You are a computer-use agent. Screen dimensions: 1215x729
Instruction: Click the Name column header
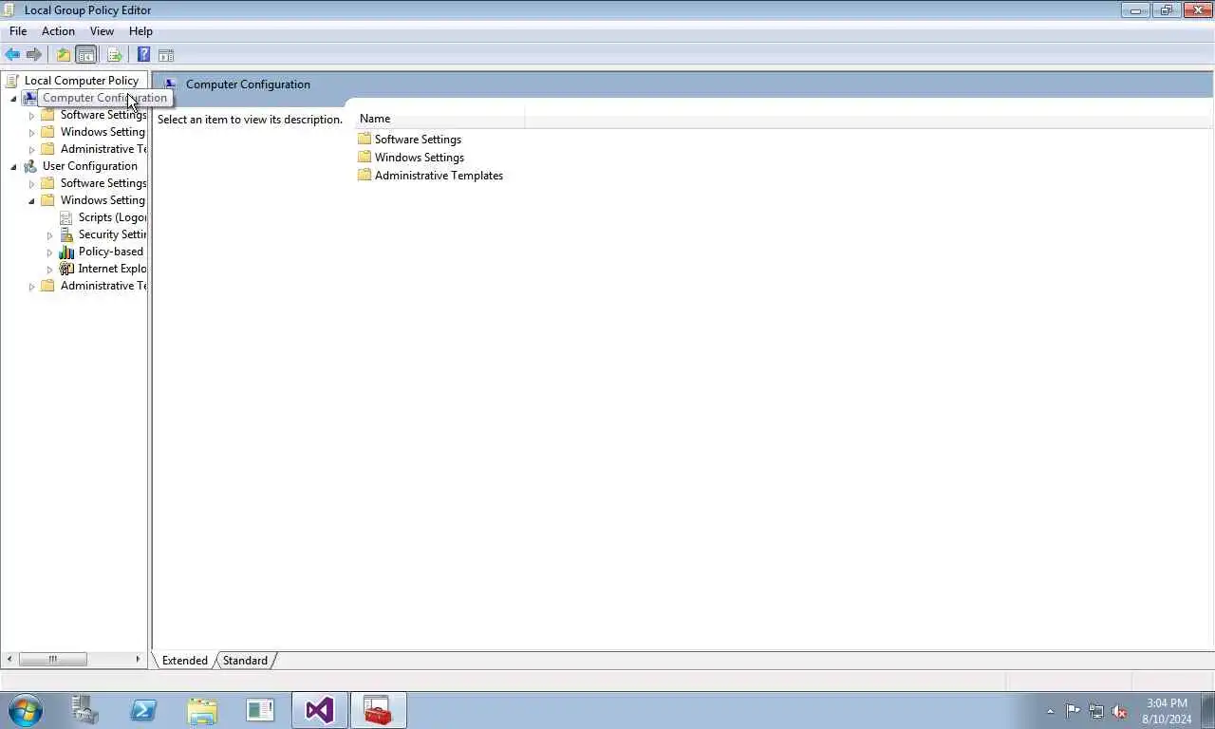[439, 119]
